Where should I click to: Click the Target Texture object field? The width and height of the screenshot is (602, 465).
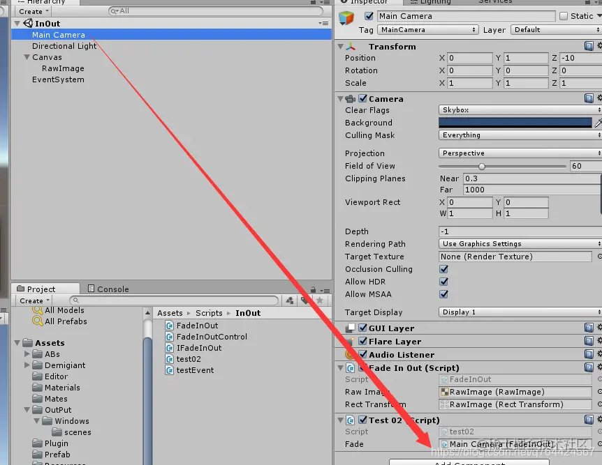pyautogui.click(x=515, y=257)
